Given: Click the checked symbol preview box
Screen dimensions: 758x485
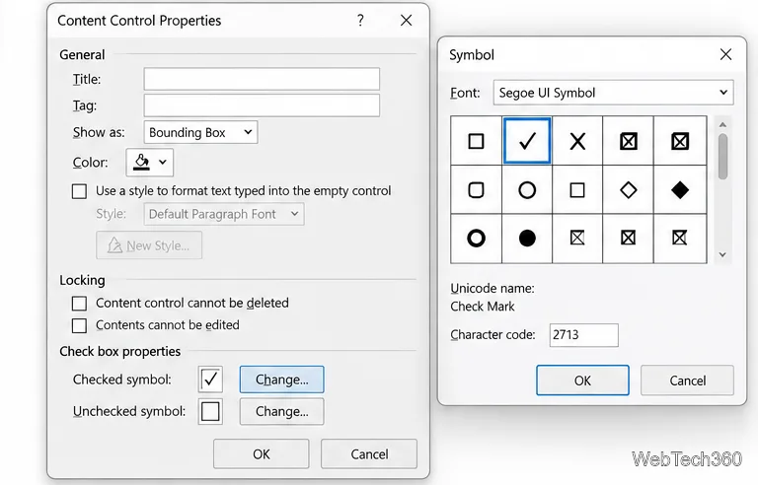Looking at the screenshot, I should (210, 380).
